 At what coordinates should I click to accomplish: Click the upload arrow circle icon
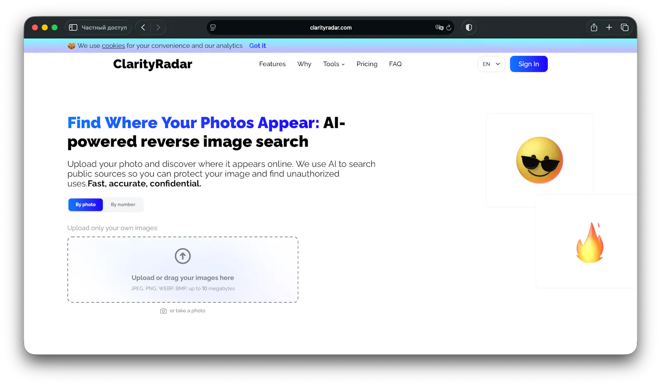(x=183, y=256)
